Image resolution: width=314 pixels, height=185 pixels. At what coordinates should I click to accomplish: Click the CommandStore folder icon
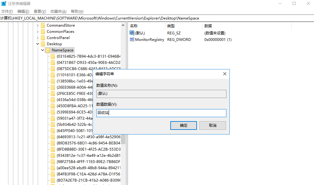coord(43,25)
